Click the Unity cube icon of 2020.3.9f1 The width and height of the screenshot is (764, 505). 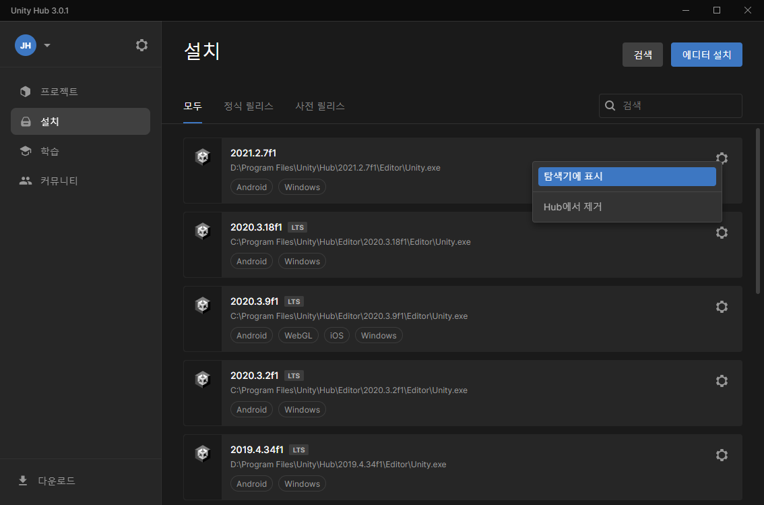point(203,305)
